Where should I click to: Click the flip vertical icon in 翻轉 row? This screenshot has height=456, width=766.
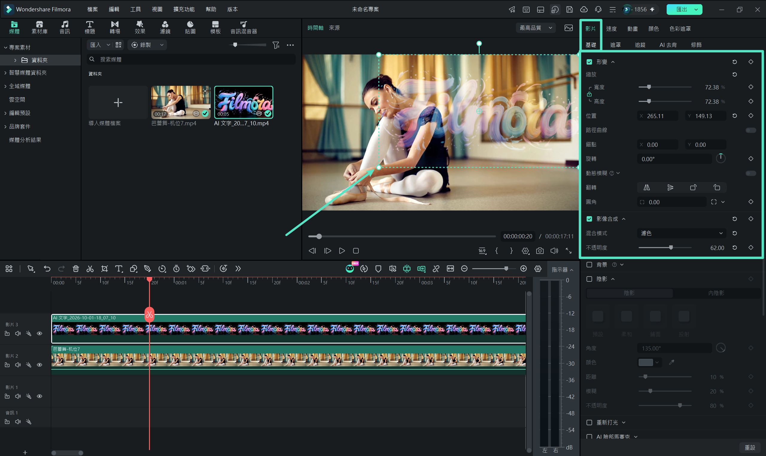[x=671, y=187]
